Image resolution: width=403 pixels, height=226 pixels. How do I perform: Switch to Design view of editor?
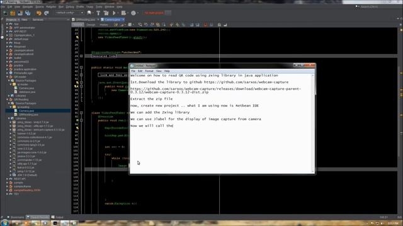point(91,24)
